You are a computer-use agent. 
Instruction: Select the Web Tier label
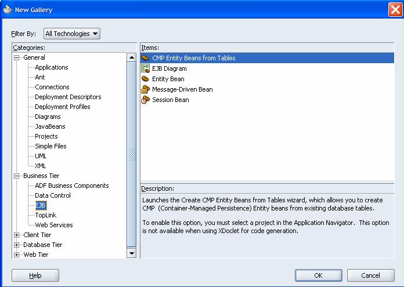tap(36, 255)
